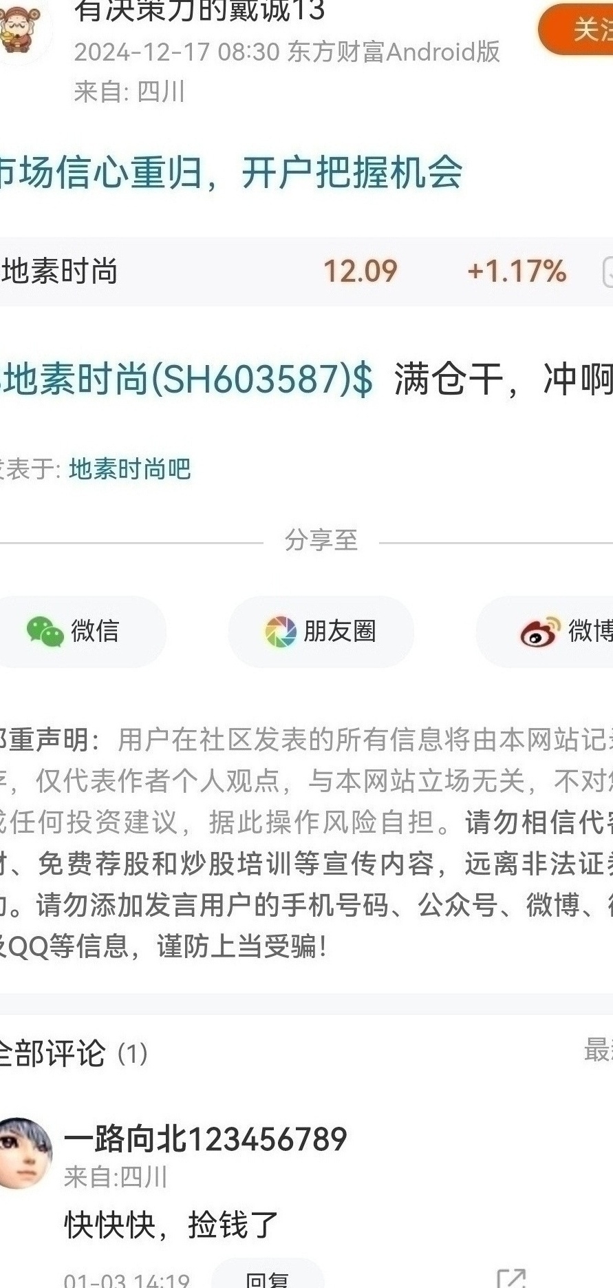This screenshot has width=613, height=1288.
Task: Tap the stock price 12.09
Action: (361, 271)
